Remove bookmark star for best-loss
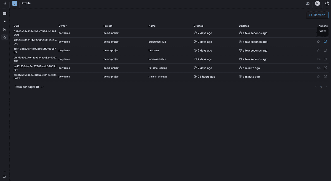The image size is (331, 181). (x=319, y=51)
